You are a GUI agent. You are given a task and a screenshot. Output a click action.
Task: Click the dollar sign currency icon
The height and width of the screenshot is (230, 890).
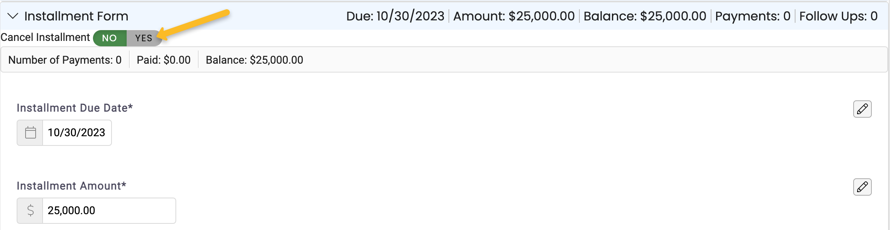point(30,211)
